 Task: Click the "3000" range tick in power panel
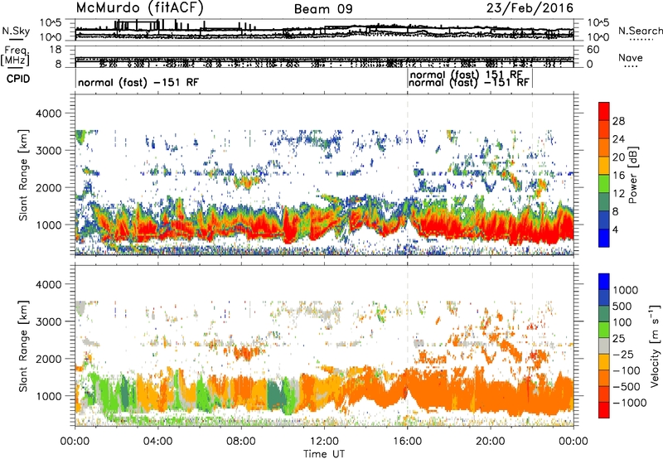pyautogui.click(x=49, y=151)
